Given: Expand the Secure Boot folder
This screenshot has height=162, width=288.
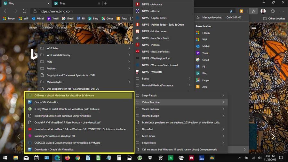Looking at the screenshot, I should [x=181, y=143].
